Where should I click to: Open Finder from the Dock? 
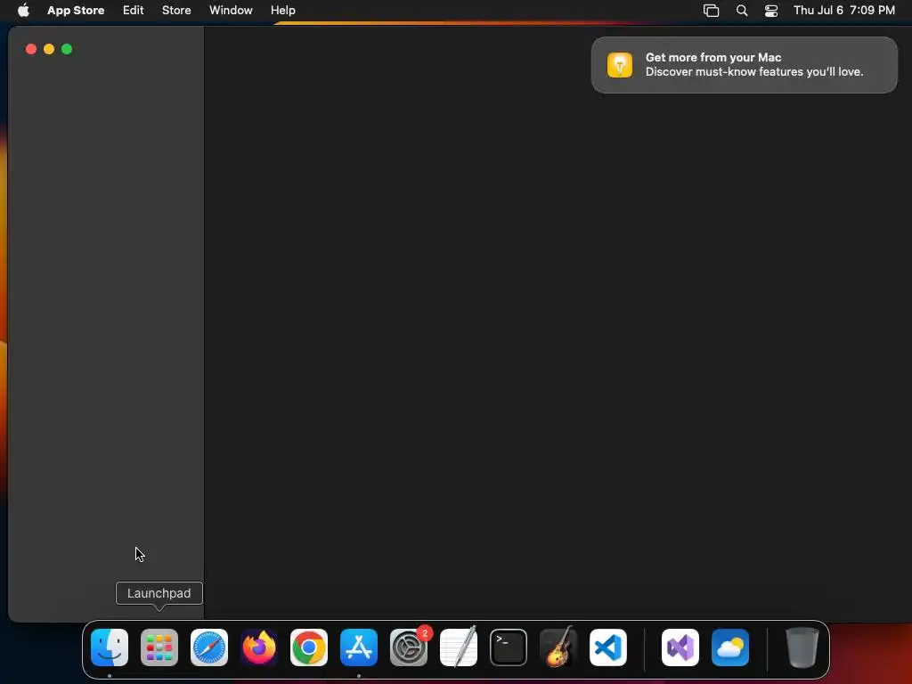click(110, 647)
